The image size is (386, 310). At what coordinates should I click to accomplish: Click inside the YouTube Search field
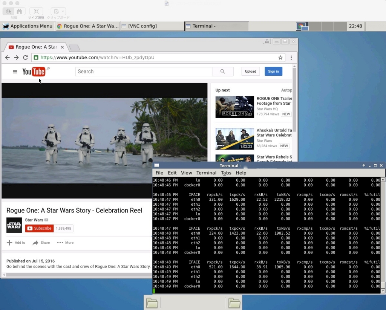[x=144, y=71]
